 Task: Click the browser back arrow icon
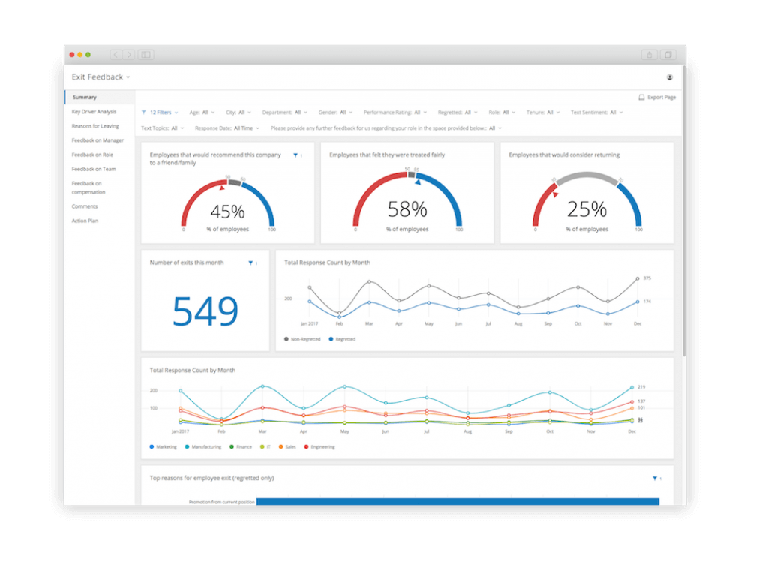[115, 54]
